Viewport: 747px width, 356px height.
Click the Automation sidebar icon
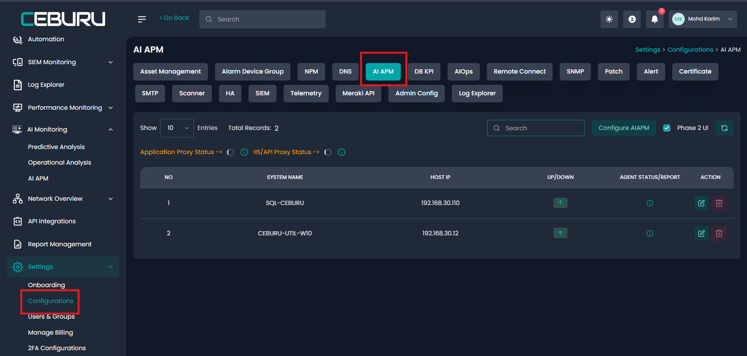(18, 40)
